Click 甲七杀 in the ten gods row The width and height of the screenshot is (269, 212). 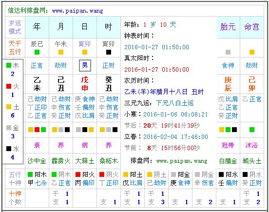(x=37, y=183)
